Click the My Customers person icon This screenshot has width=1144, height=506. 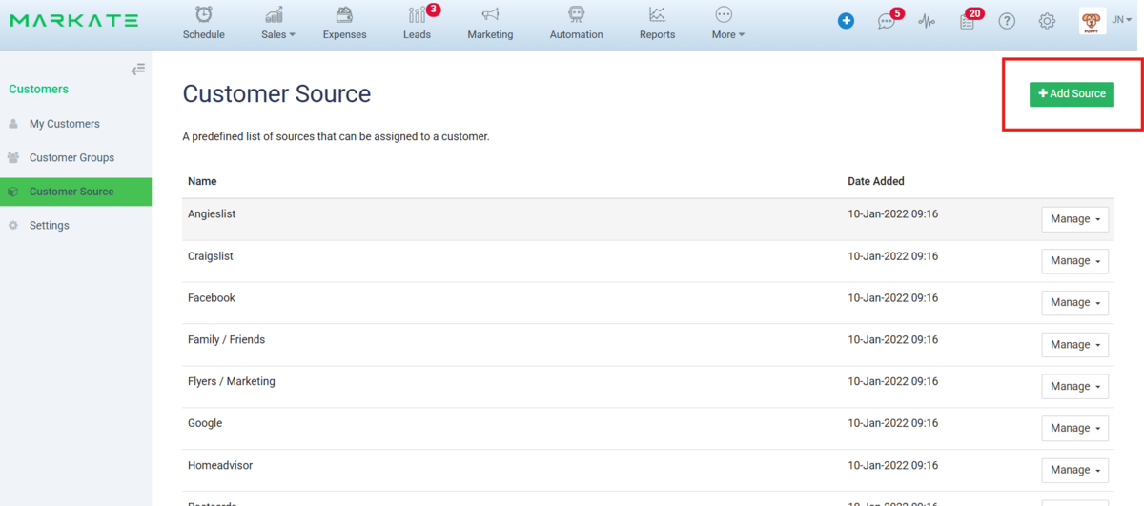(13, 124)
